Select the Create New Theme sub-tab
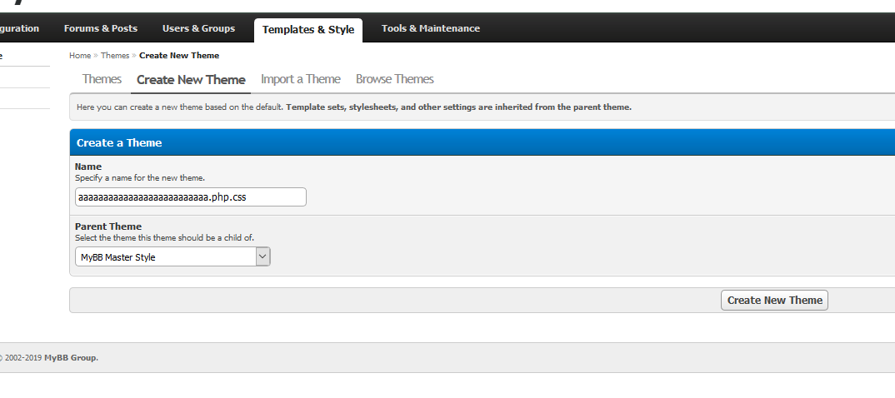Screen dimensions: 895x398 tap(191, 80)
